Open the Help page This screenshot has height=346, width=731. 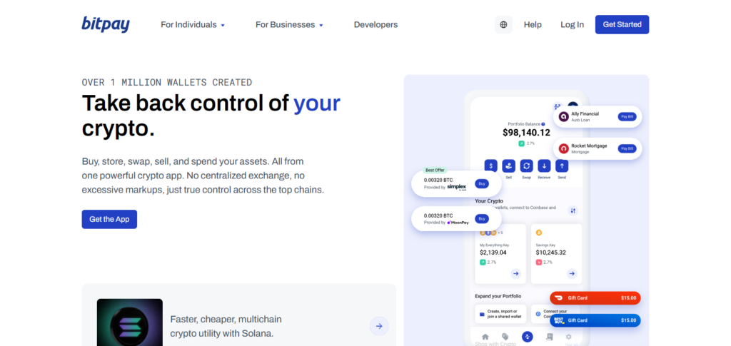[x=533, y=24]
